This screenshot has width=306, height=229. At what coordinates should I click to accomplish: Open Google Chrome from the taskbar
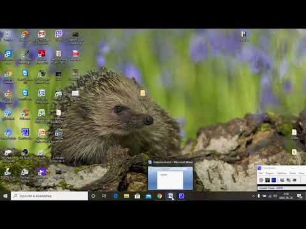pos(159,196)
